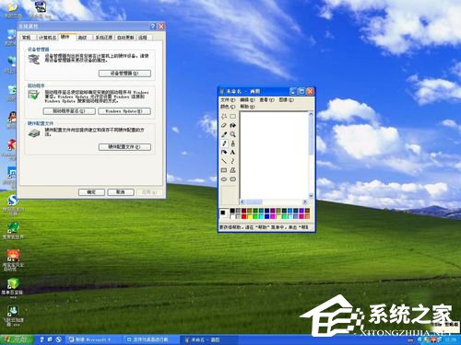Close the System Properties dialog

(x=161, y=27)
